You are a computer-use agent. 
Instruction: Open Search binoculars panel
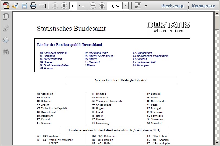[6, 52]
